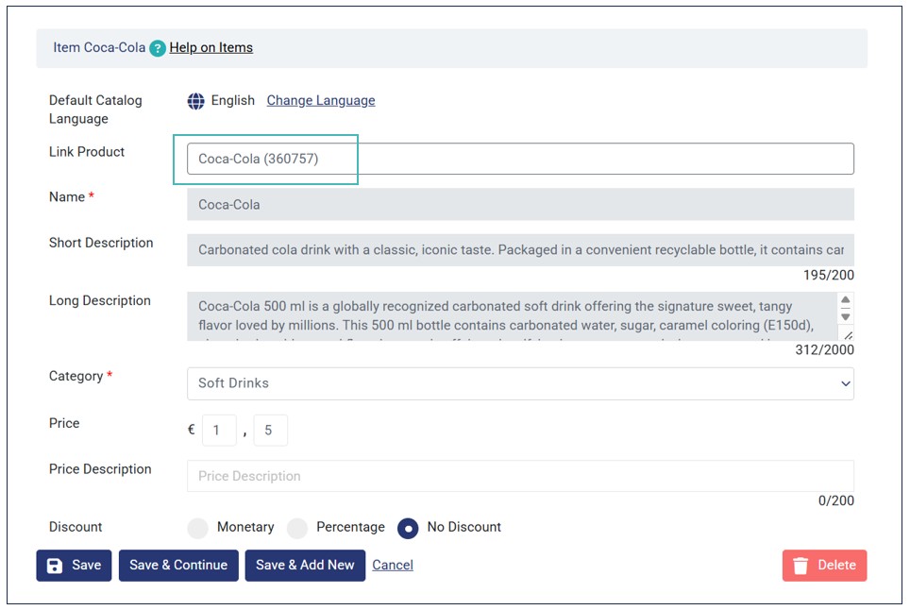
Task: Open the Category dropdown showing Soft Drinks
Action: coord(520,383)
